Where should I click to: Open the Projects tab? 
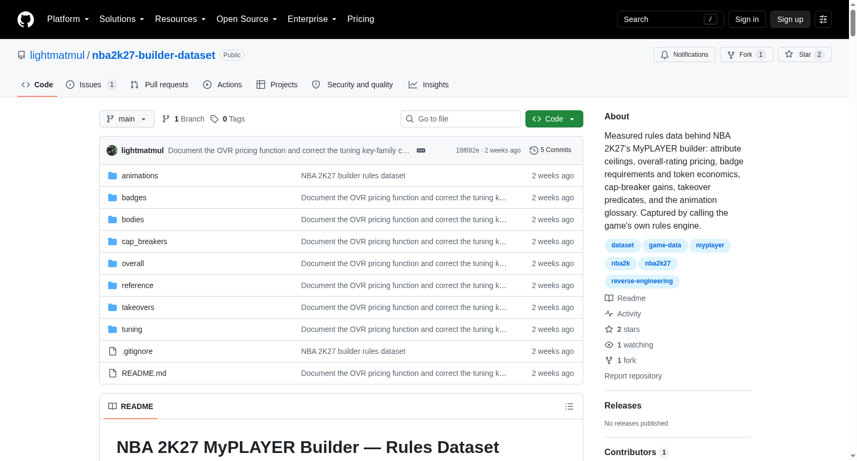277,85
